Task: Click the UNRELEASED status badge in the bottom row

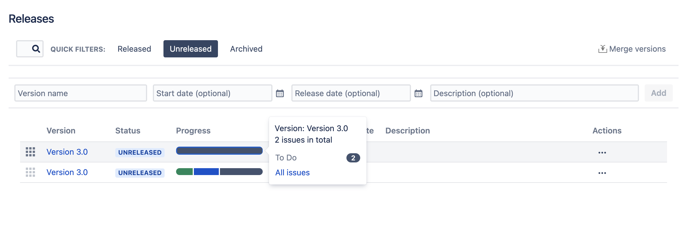Action: [x=140, y=173]
